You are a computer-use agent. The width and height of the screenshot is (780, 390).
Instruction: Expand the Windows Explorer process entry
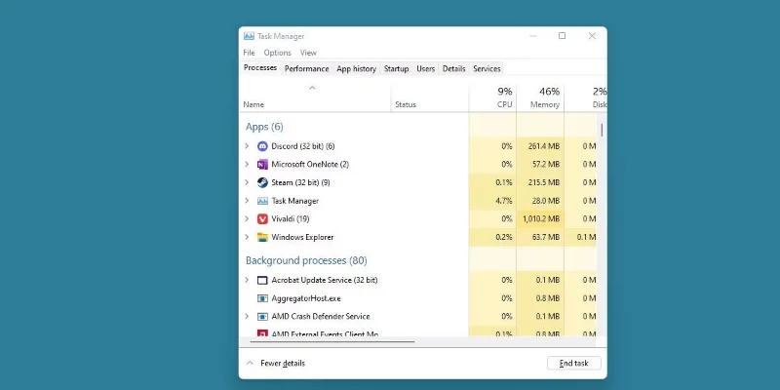pos(247,237)
